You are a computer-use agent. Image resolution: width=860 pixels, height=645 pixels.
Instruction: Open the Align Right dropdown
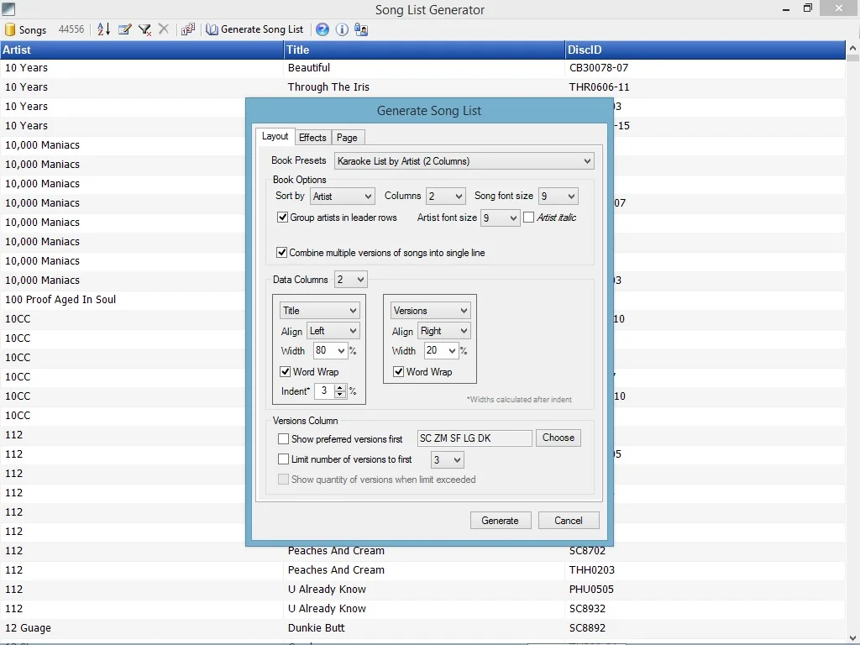pyautogui.click(x=443, y=331)
